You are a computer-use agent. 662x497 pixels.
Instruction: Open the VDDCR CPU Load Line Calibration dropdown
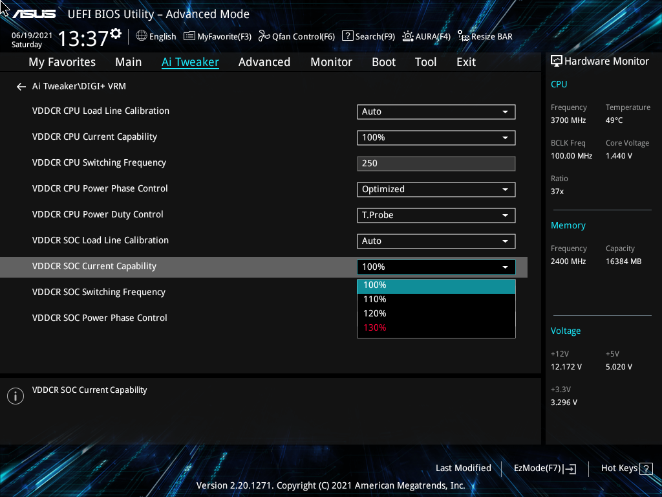pos(436,111)
